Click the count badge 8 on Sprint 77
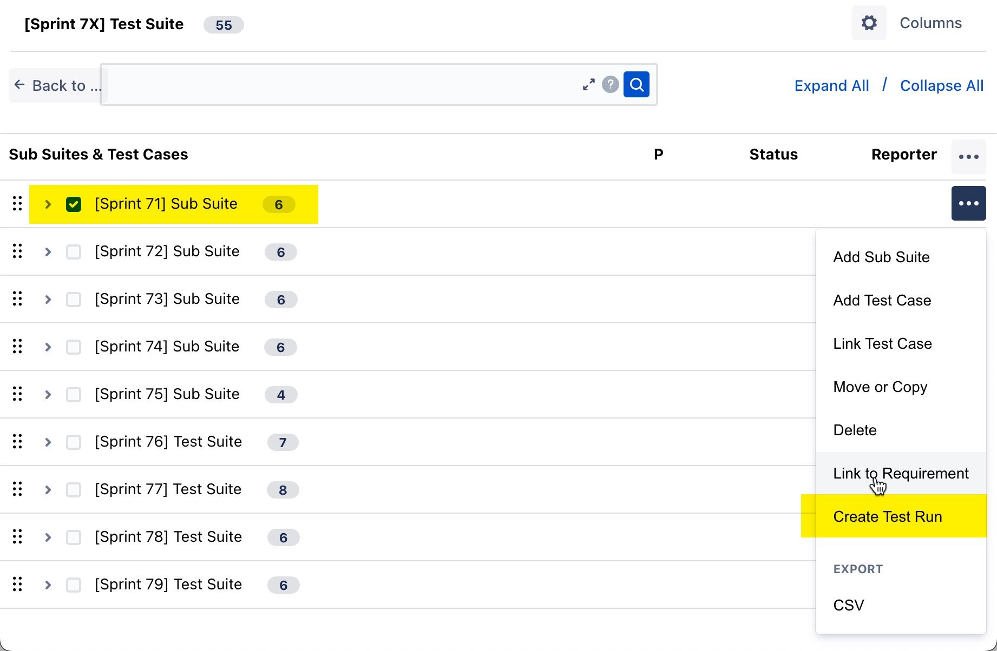Screen dimensions: 997x651 pyautogui.click(x=283, y=490)
